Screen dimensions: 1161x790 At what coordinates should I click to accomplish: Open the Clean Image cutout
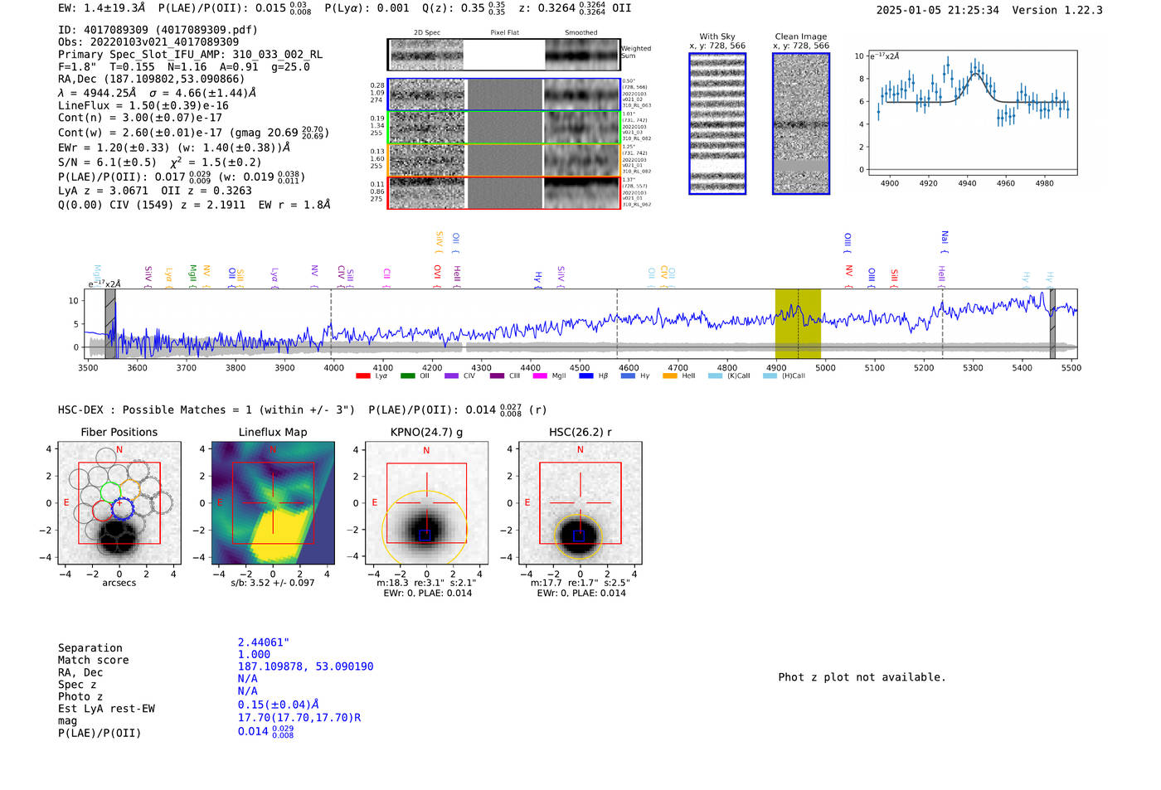pos(801,124)
